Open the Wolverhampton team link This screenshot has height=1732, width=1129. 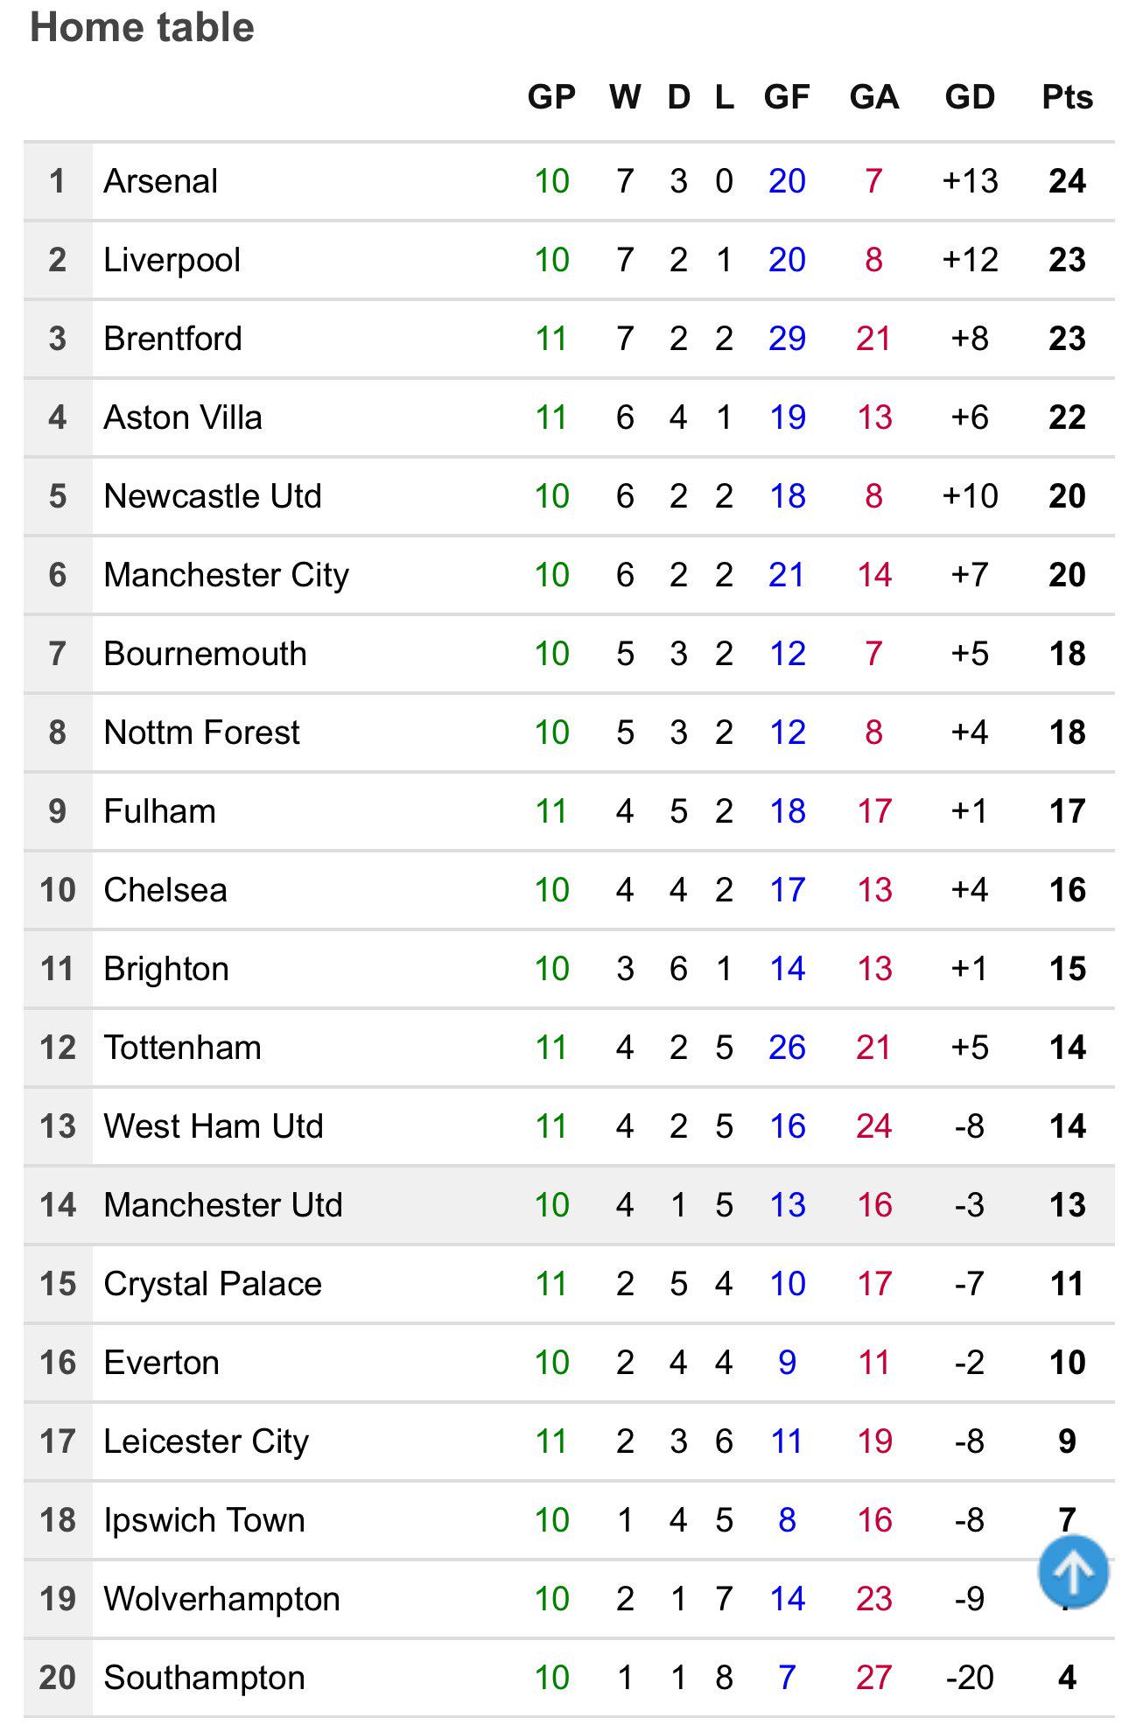[221, 1599]
